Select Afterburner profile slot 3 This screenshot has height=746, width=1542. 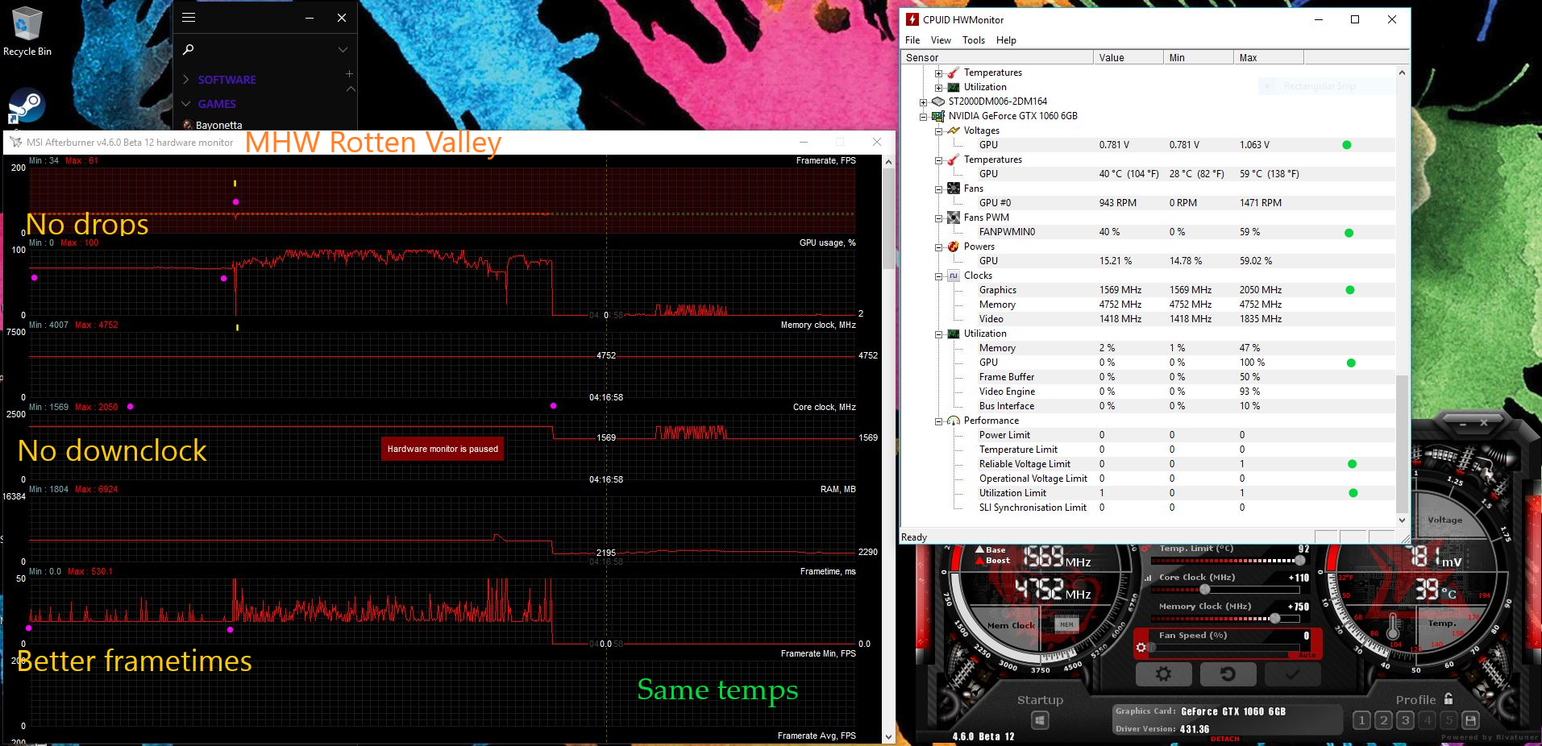pos(1405,720)
